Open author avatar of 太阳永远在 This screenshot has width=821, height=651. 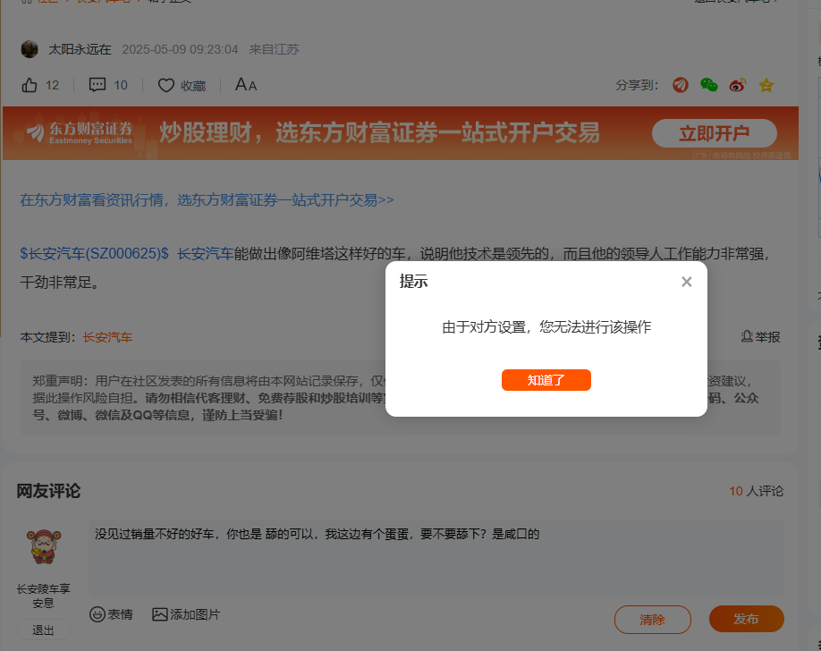(30, 49)
